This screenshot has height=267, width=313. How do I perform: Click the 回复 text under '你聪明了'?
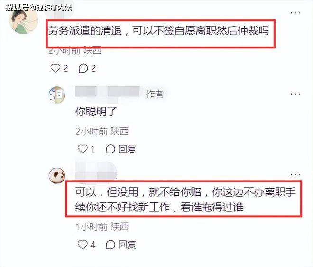tap(127, 149)
